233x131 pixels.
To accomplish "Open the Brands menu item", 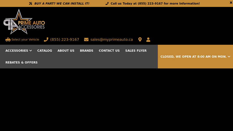I will 87,51.
